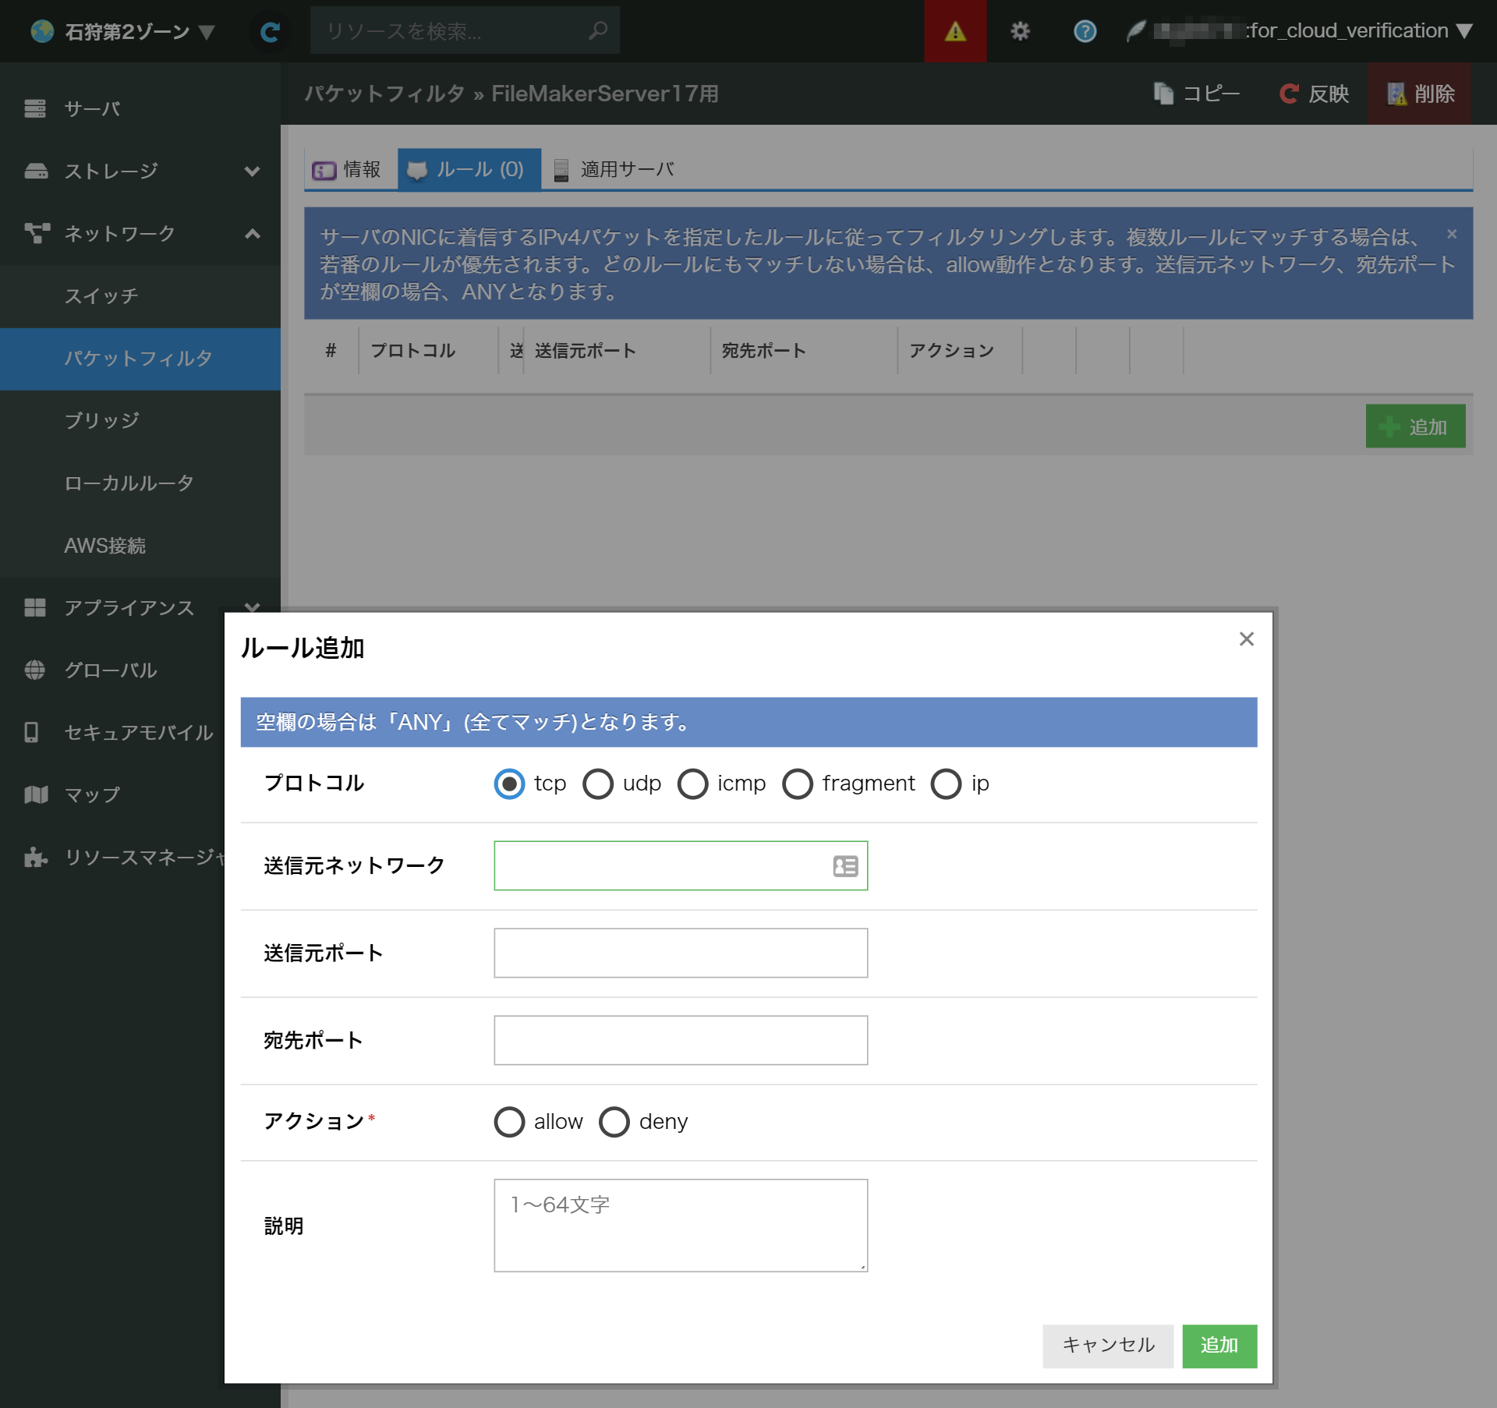Image resolution: width=1497 pixels, height=1408 pixels.
Task: Open the warning alerts icon
Action: point(955,31)
